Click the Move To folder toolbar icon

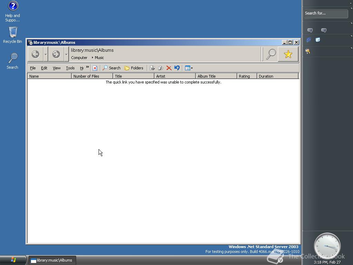point(152,68)
